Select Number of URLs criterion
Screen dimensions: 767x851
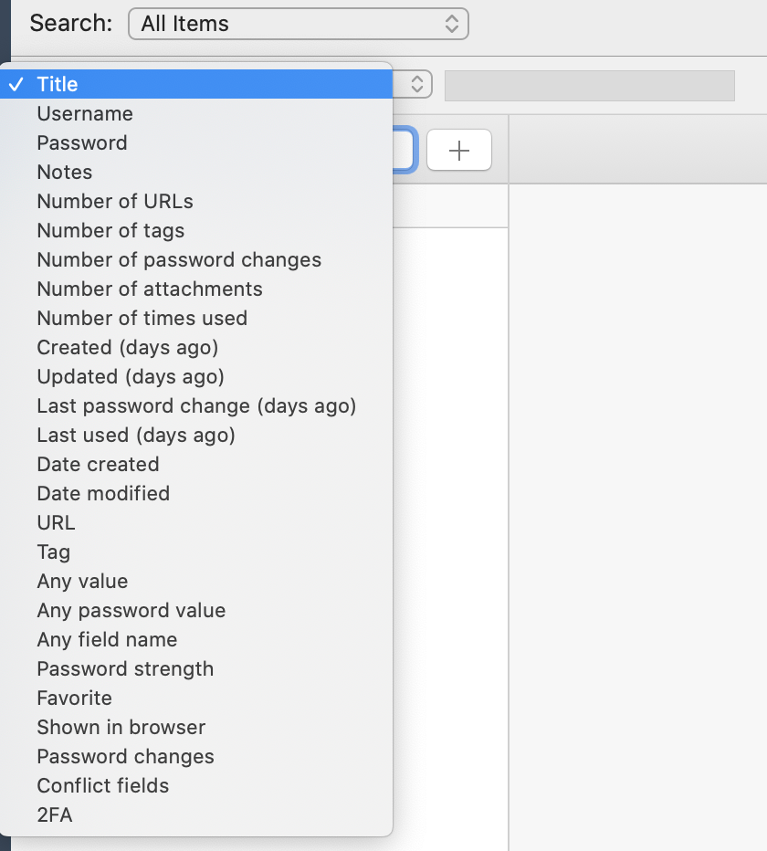[x=115, y=202]
